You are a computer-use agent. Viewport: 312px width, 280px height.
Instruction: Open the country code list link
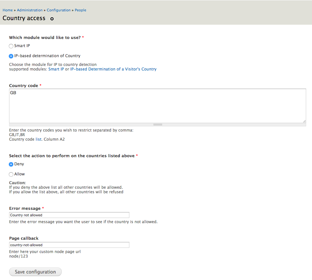[x=39, y=139]
